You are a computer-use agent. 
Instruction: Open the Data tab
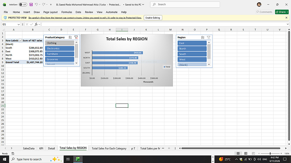(78, 12)
